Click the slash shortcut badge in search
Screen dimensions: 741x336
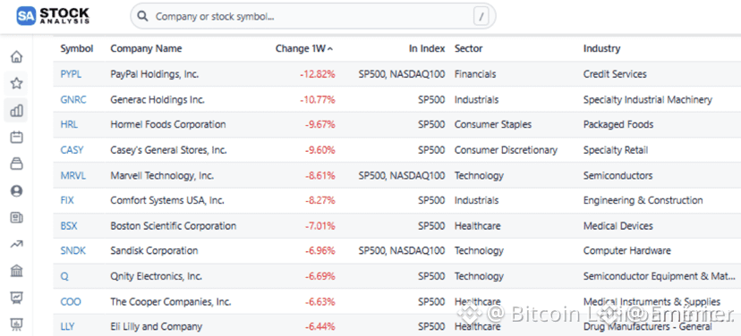point(481,16)
